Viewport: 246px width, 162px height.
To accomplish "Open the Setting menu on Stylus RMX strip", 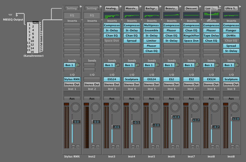I will pyautogui.click(x=72, y=8).
